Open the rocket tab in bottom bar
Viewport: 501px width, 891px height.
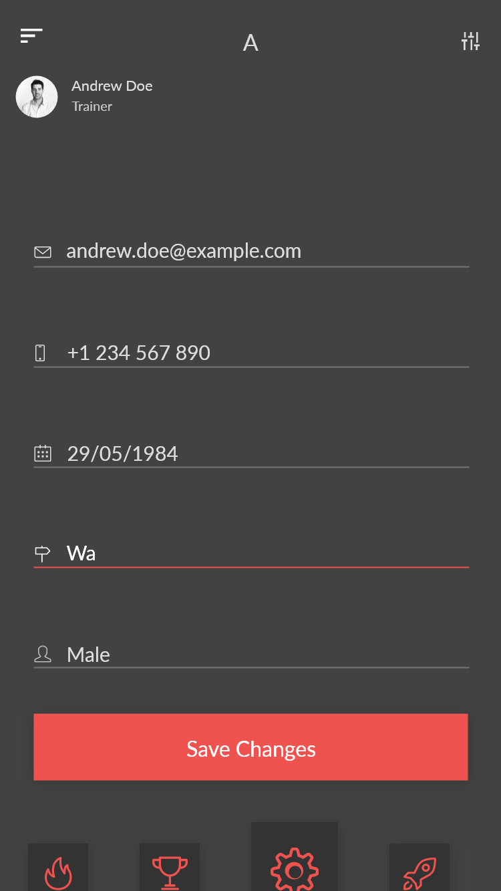tap(420, 867)
